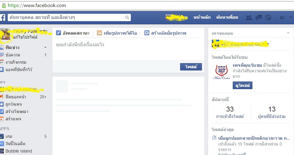Select สร้างอัลบั้มรูปภาพ composer tab
Image resolution: width=294 pixels, height=155 pixels.
point(165,33)
